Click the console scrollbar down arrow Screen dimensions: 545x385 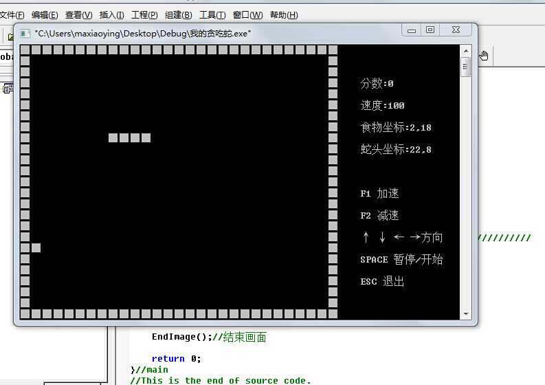click(x=466, y=314)
